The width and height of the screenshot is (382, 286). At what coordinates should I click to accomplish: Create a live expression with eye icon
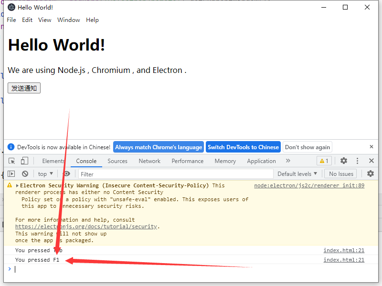coord(66,174)
